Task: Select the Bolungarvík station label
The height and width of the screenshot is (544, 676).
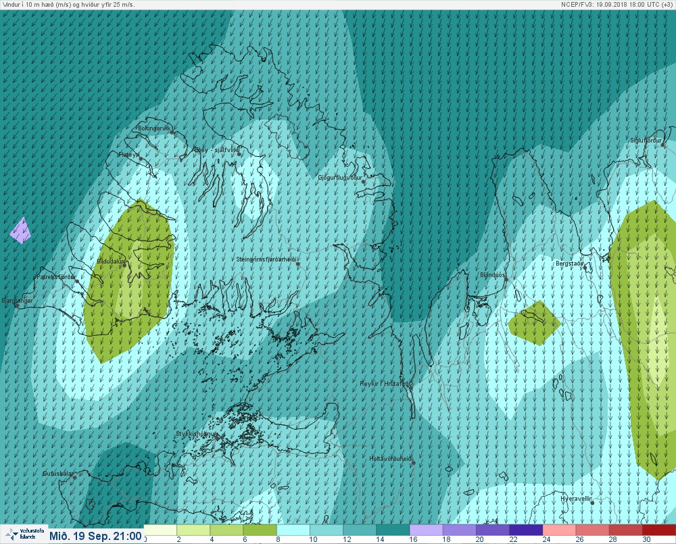Action: (154, 128)
